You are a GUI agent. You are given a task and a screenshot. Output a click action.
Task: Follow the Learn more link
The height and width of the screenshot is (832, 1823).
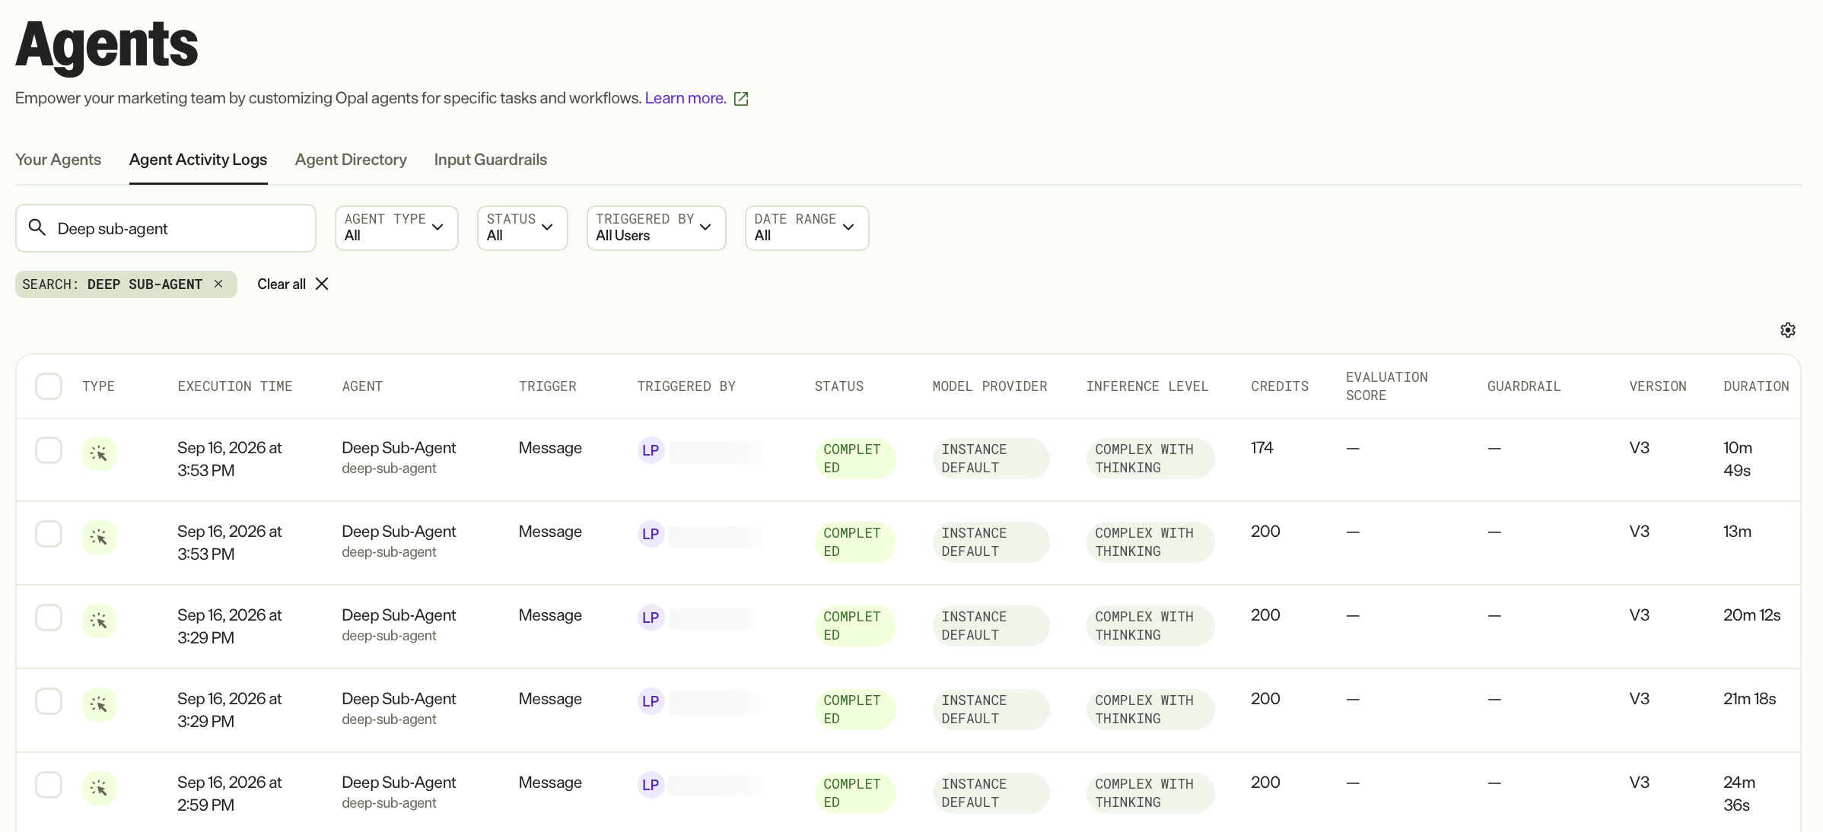point(686,98)
